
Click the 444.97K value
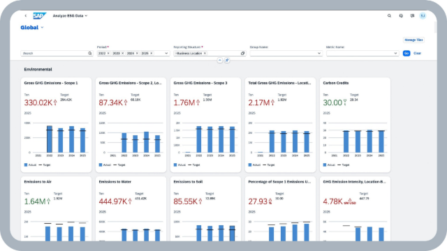(113, 201)
